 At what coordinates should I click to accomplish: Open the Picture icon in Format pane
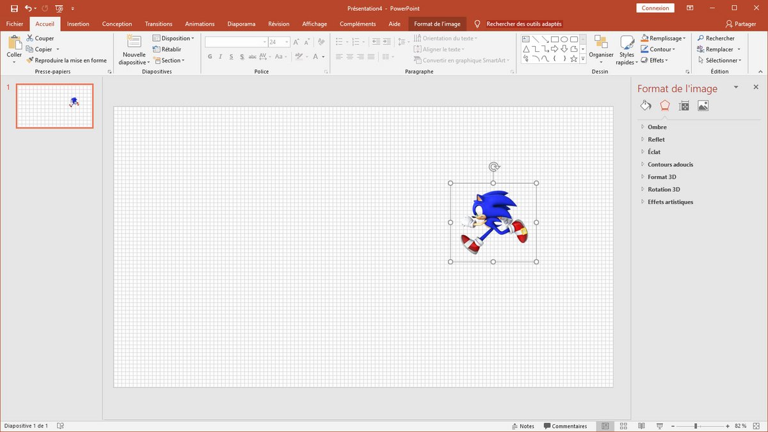click(703, 106)
